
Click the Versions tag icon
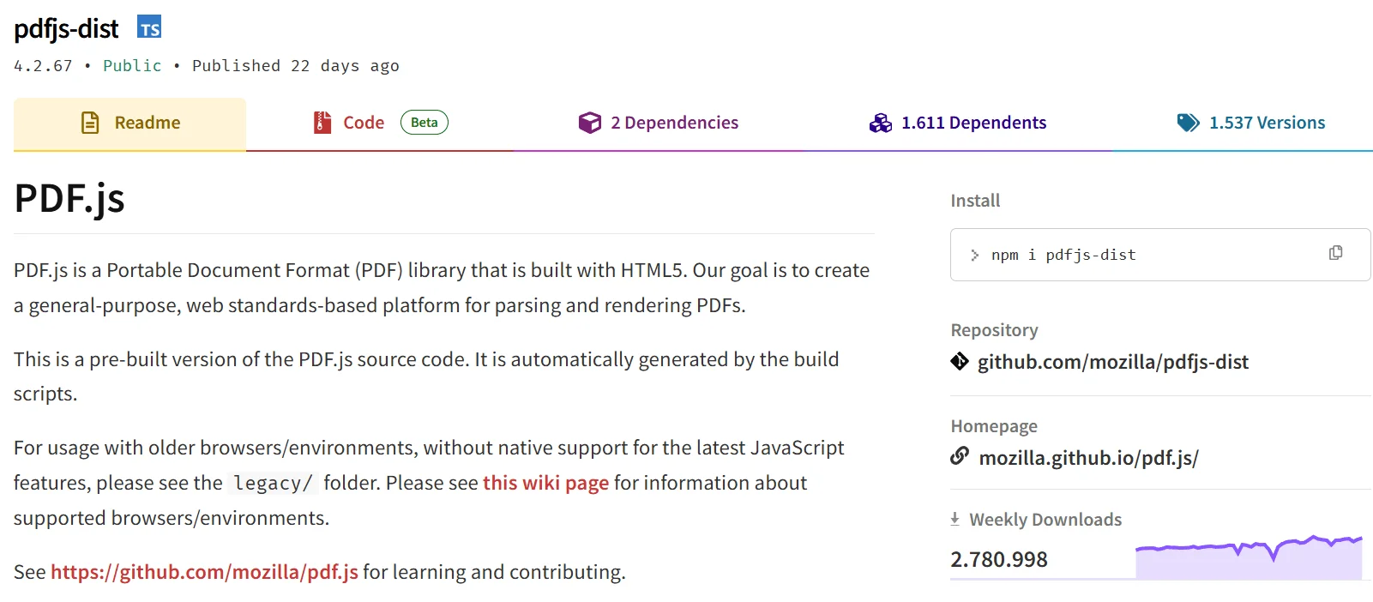click(1188, 123)
